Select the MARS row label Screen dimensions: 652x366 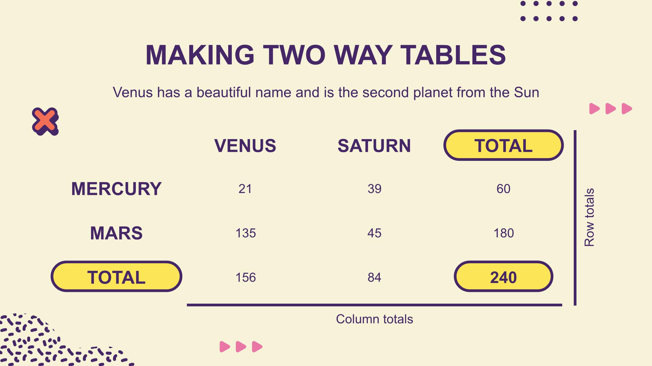[x=117, y=233]
